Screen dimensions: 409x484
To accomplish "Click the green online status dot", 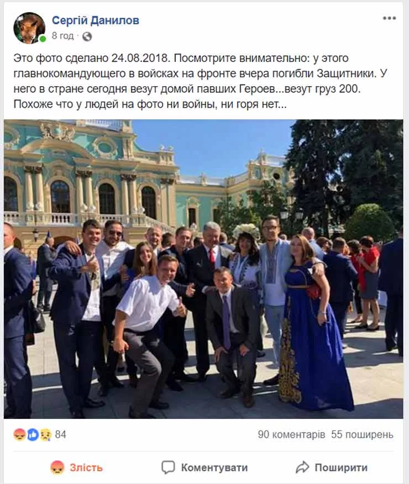I will pyautogui.click(x=43, y=39).
